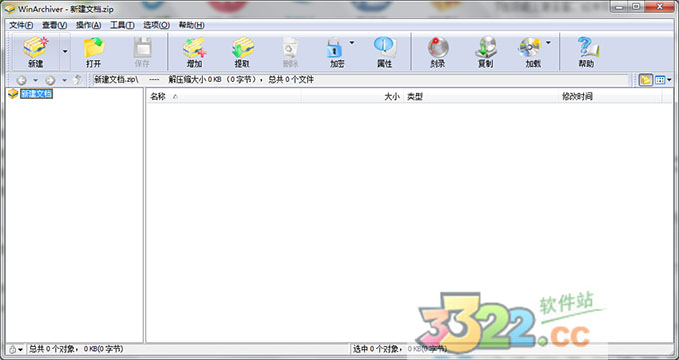Expand the dropdown arrow next to 新建

click(x=65, y=52)
